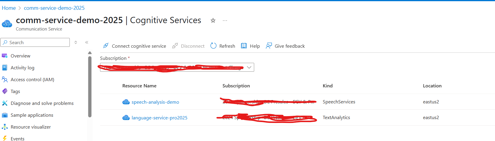Click the Disconnect button
Image resolution: width=495 pixels, height=141 pixels.
pyautogui.click(x=189, y=46)
